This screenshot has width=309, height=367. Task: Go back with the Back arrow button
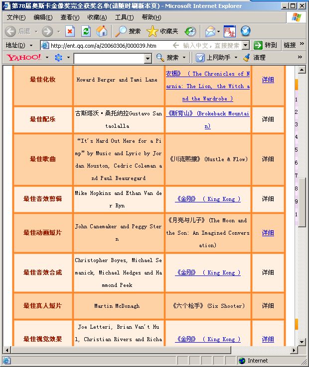click(10, 31)
